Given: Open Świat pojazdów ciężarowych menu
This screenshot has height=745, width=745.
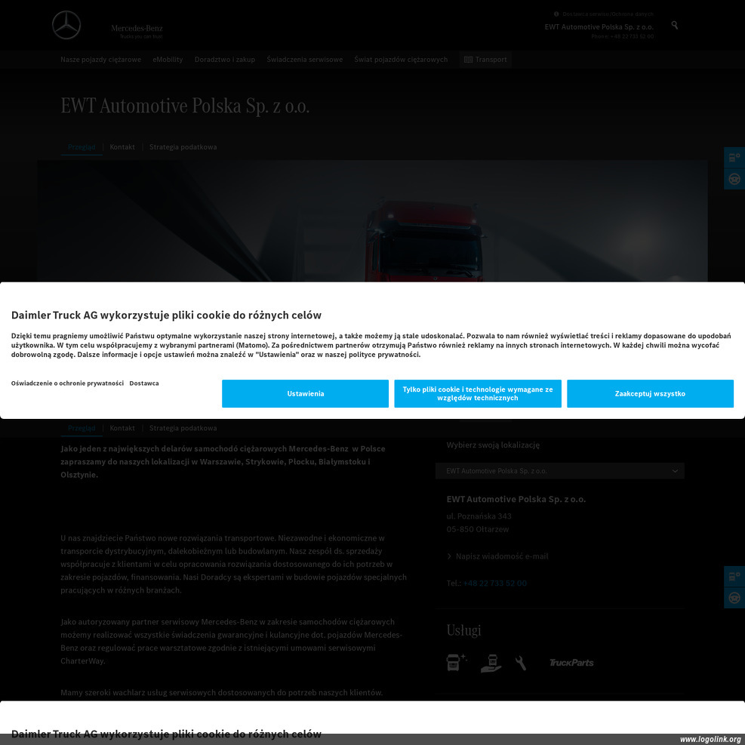Looking at the screenshot, I should click(x=401, y=60).
